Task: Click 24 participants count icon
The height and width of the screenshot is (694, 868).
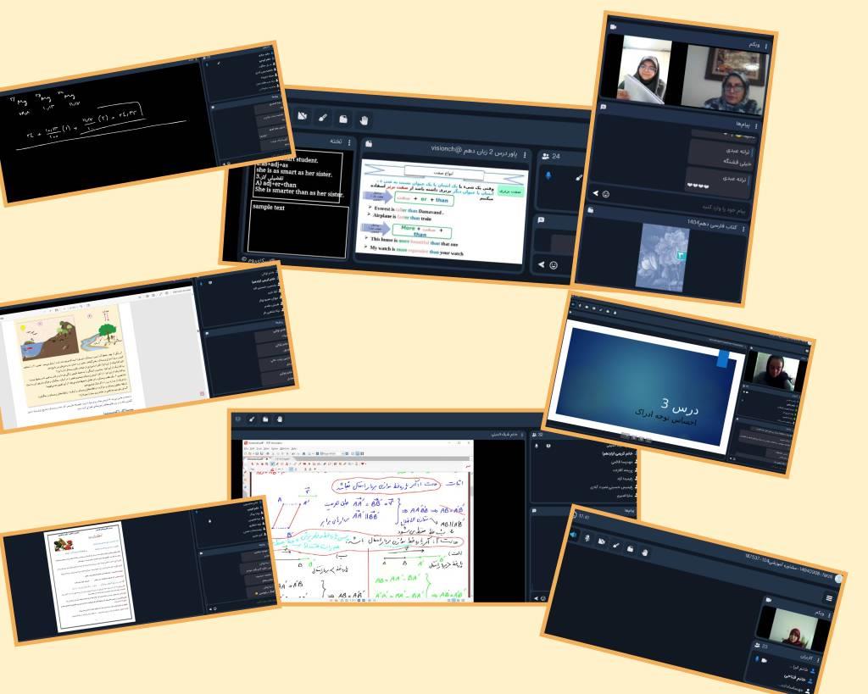Action: (545, 156)
